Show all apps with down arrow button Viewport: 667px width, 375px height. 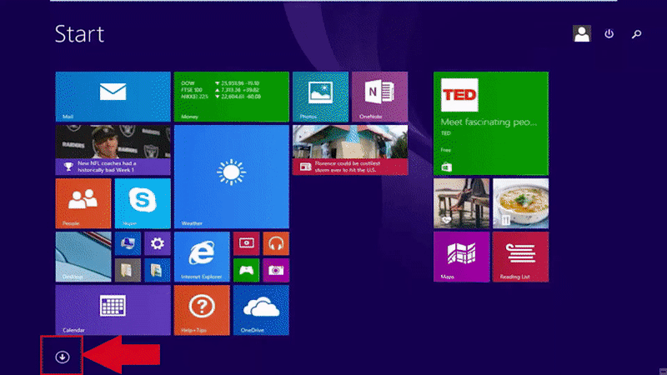(x=63, y=357)
